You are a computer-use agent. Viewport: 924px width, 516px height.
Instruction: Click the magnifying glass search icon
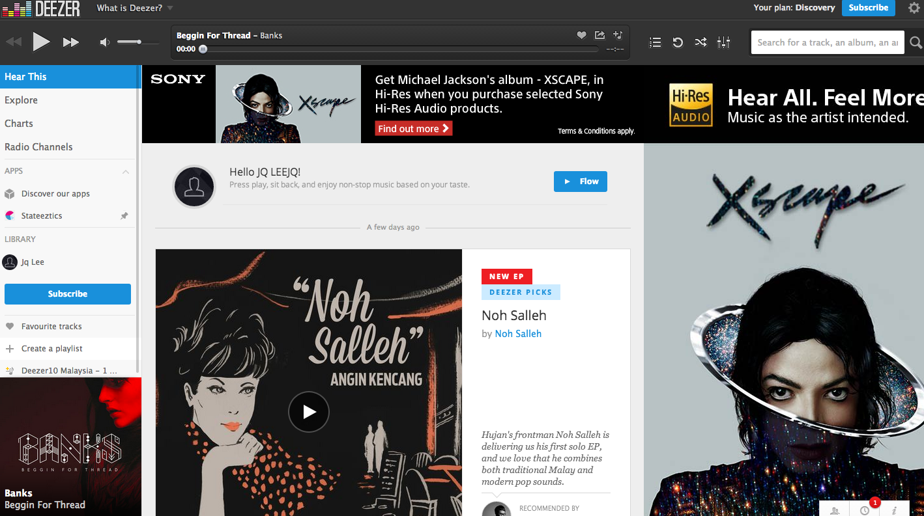(x=916, y=43)
